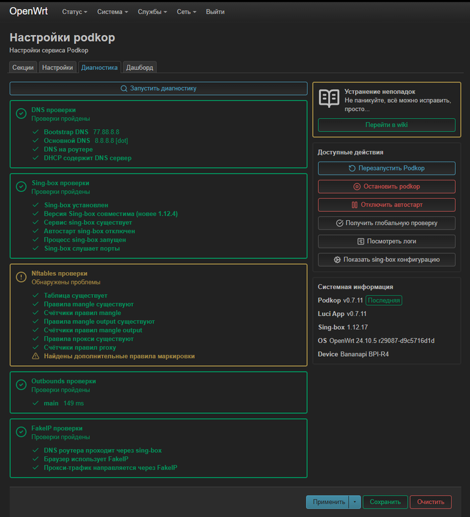Expand the Службы menu

pyautogui.click(x=152, y=12)
